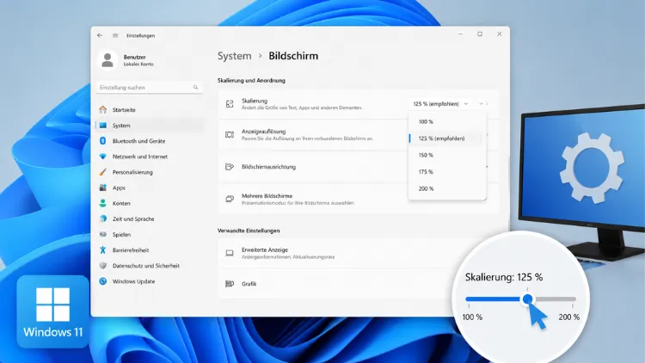The width and height of the screenshot is (645, 363).
Task: Click the back arrow in Einstellungen
Action: 100,35
